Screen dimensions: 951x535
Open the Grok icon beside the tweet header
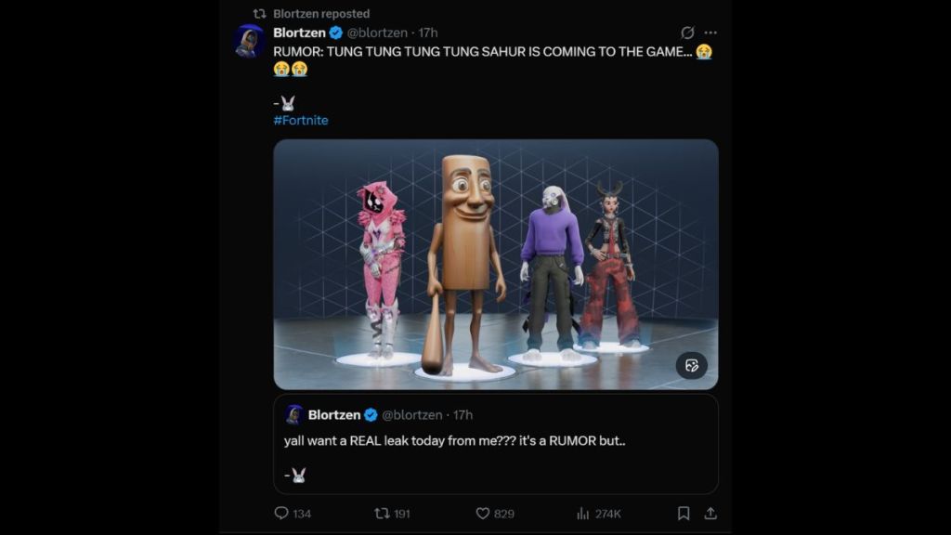(687, 33)
